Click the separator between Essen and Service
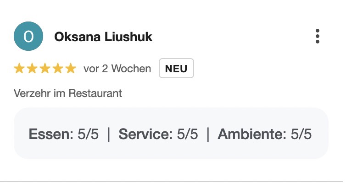Image resolution: width=346 pixels, height=183 pixels. tap(109, 135)
